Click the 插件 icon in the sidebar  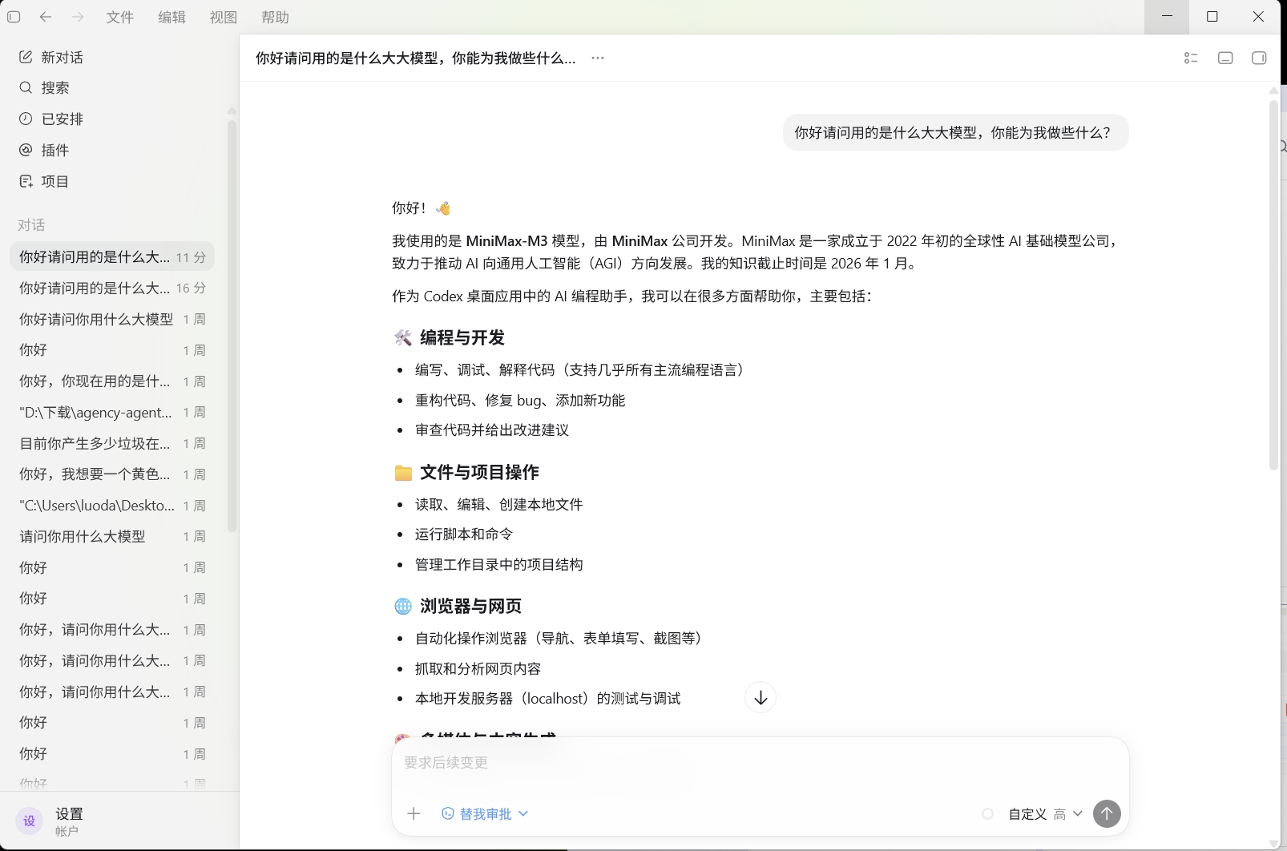click(x=26, y=150)
